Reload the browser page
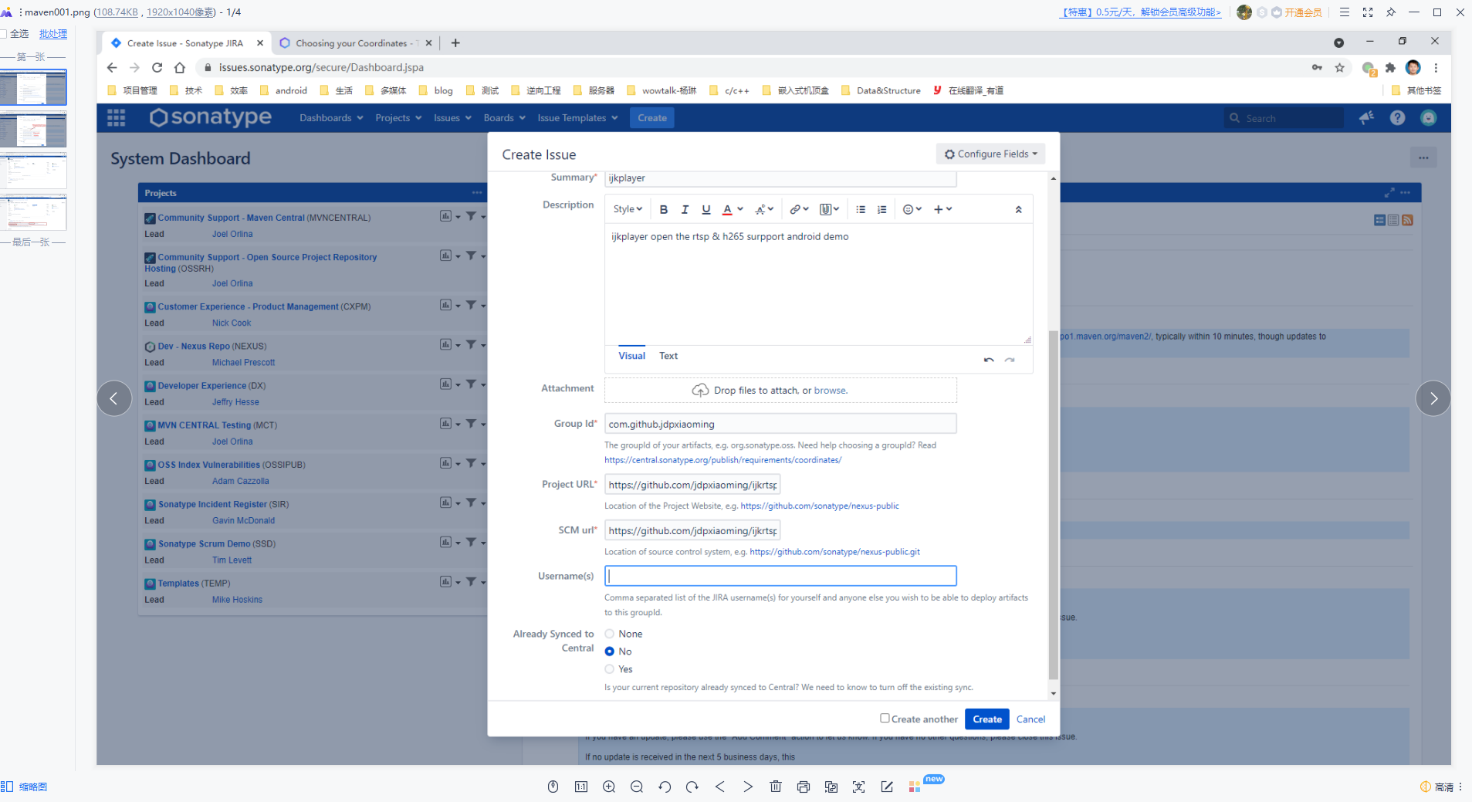 tap(157, 67)
